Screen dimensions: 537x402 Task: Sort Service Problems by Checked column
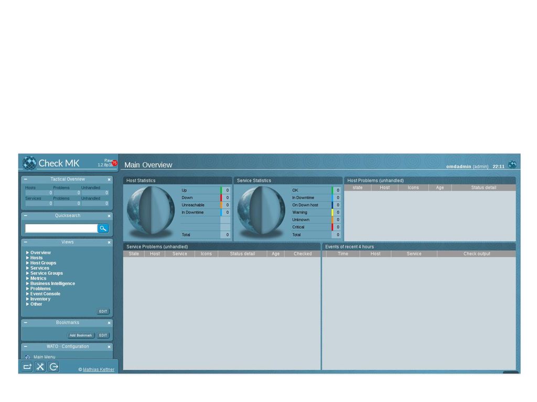(303, 254)
